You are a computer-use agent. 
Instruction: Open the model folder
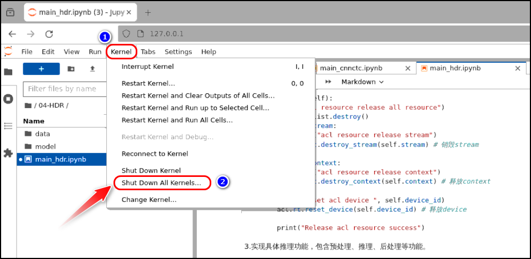pos(62,146)
